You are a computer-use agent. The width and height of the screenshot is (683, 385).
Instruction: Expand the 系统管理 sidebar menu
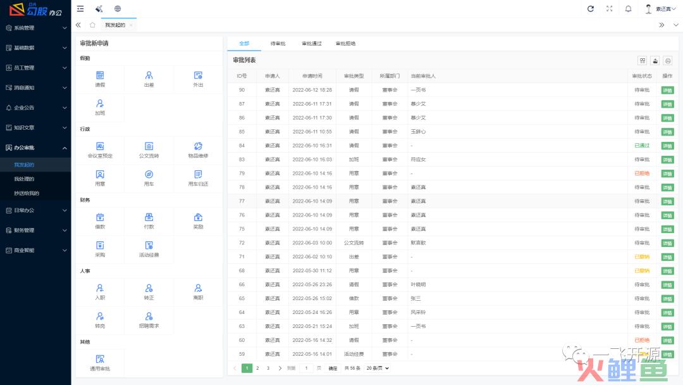pos(35,28)
